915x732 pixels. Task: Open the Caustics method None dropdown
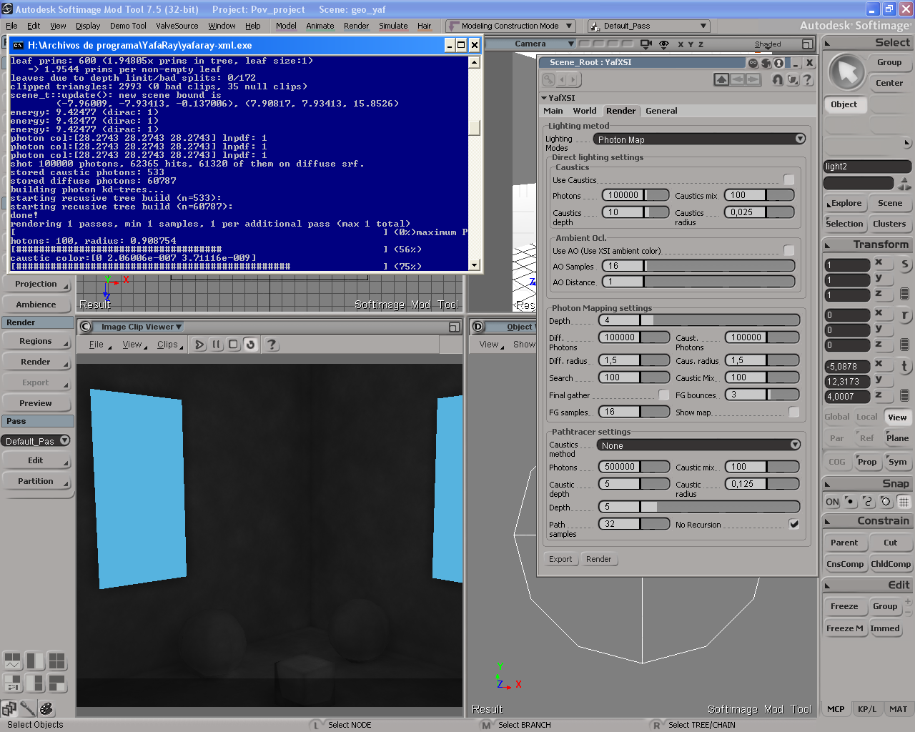point(698,445)
